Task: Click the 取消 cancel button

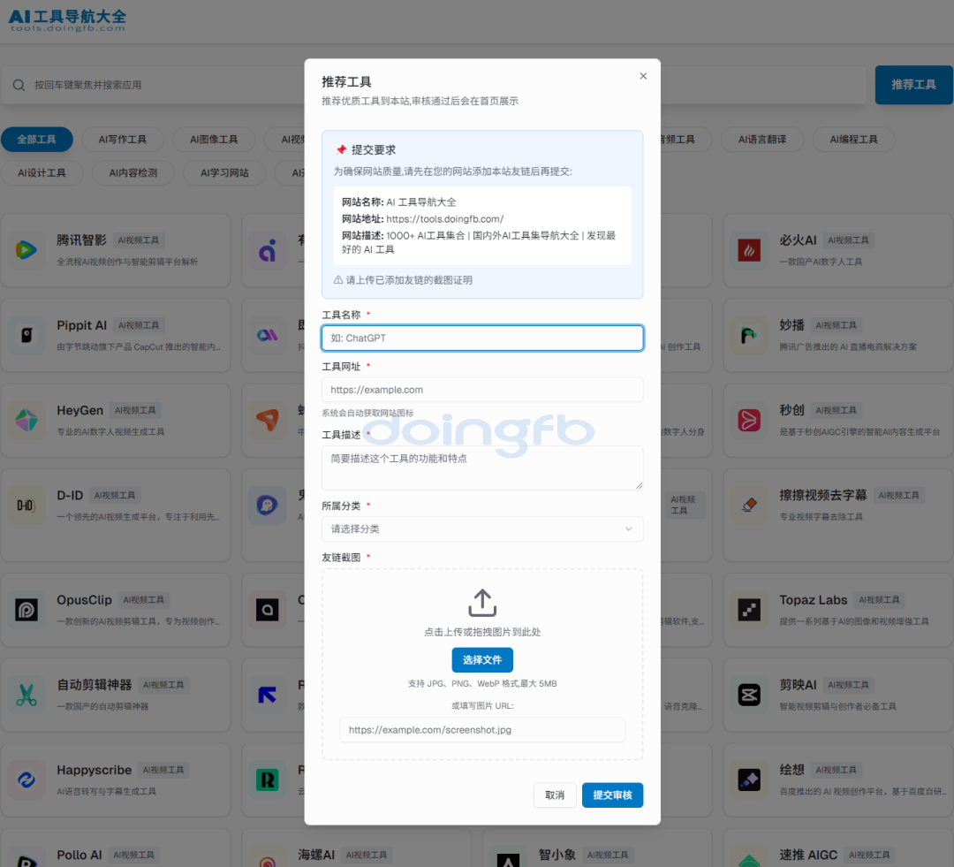Action: click(555, 795)
